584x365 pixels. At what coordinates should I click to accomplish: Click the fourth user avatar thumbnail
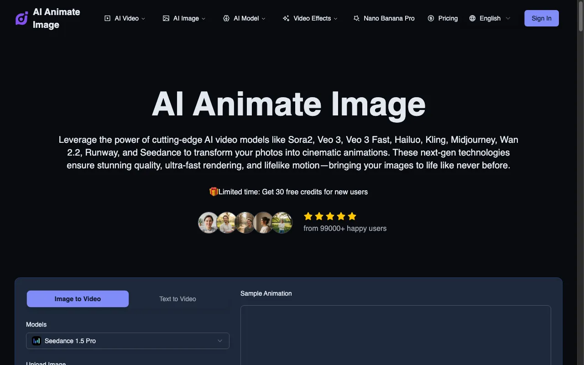[x=263, y=223]
